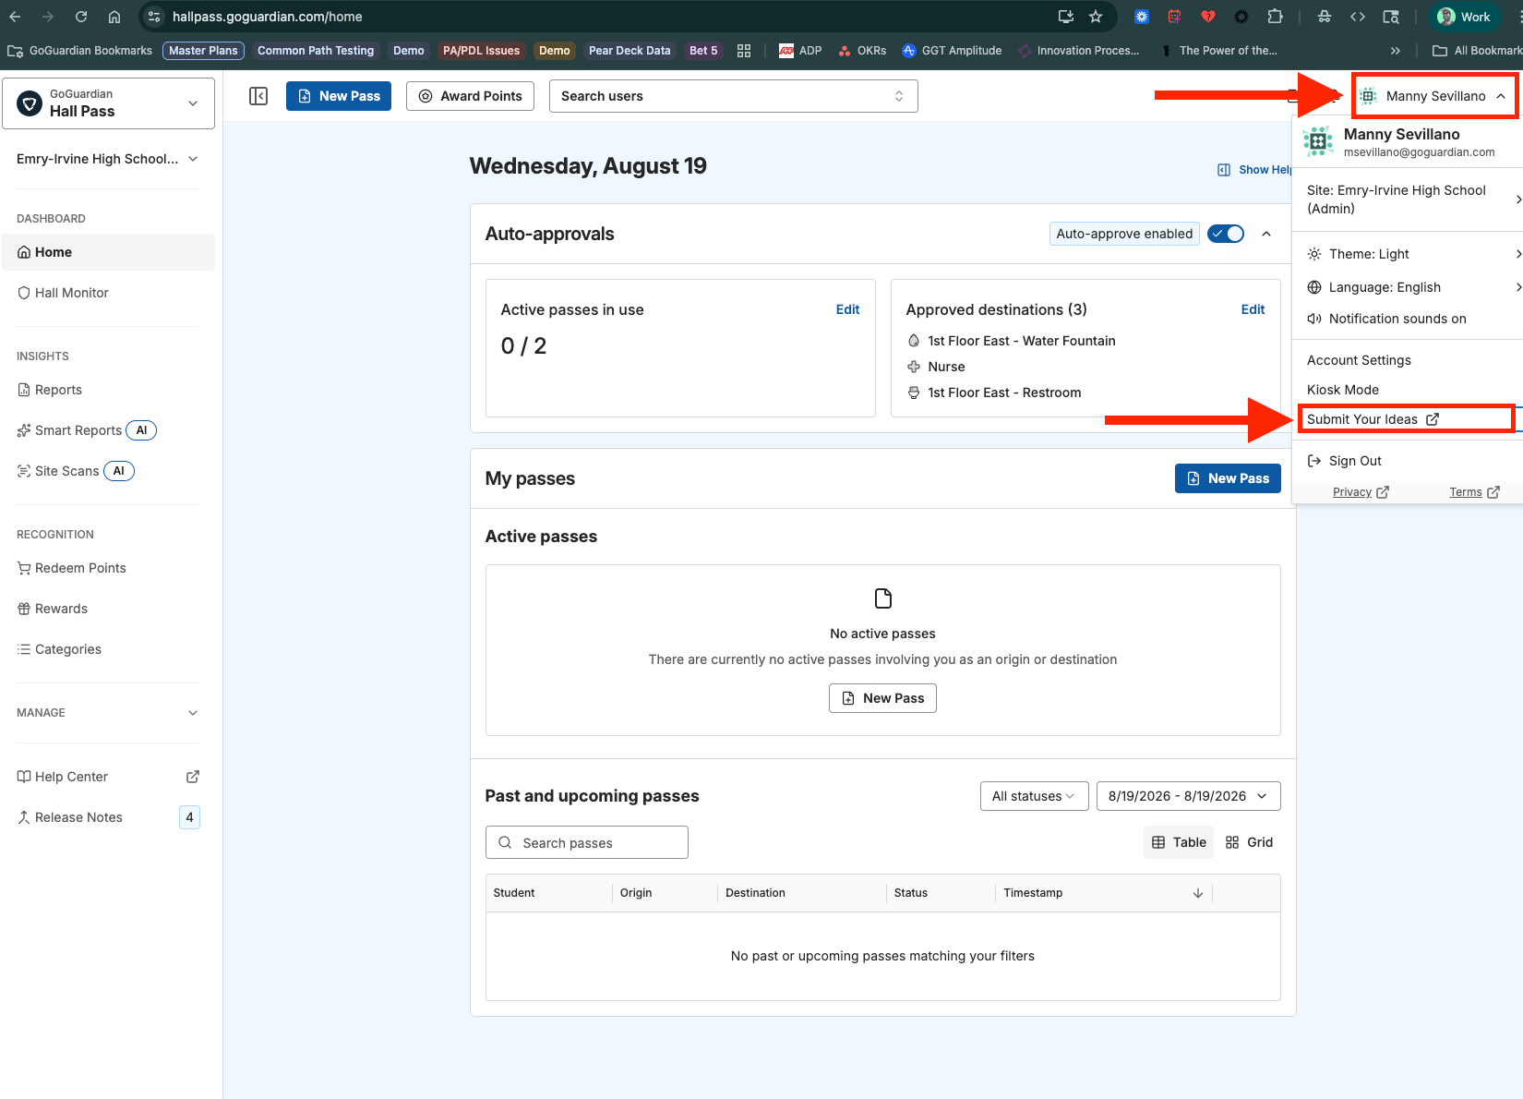Open the Pear Deck Data bookmark
Screen dimensions: 1523x1099
[x=630, y=51]
